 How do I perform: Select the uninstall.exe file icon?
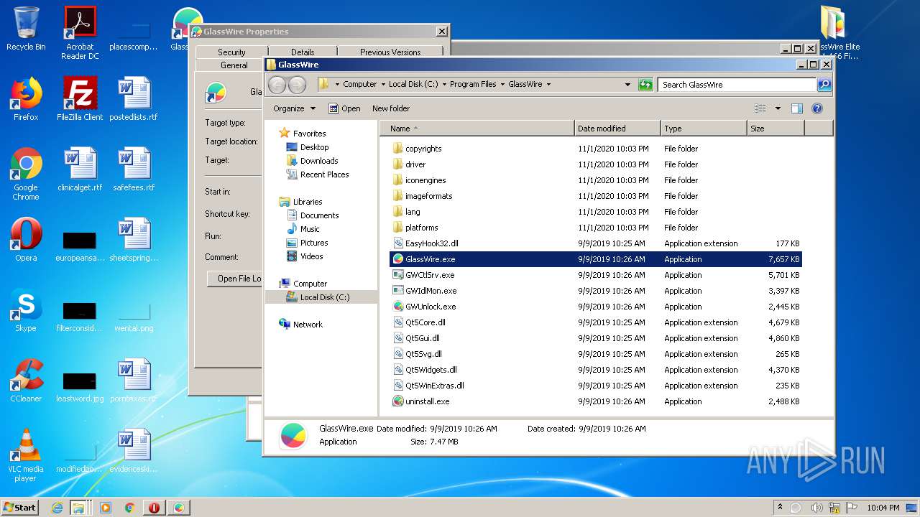[398, 401]
